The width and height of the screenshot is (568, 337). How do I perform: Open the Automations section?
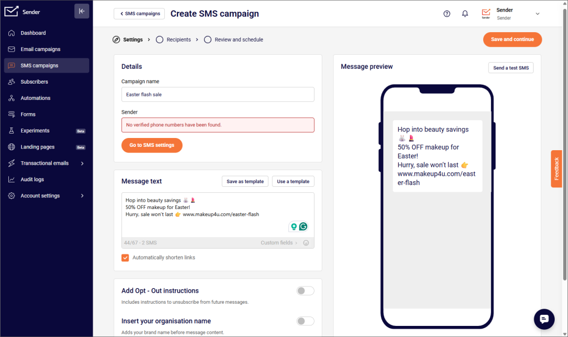[37, 98]
